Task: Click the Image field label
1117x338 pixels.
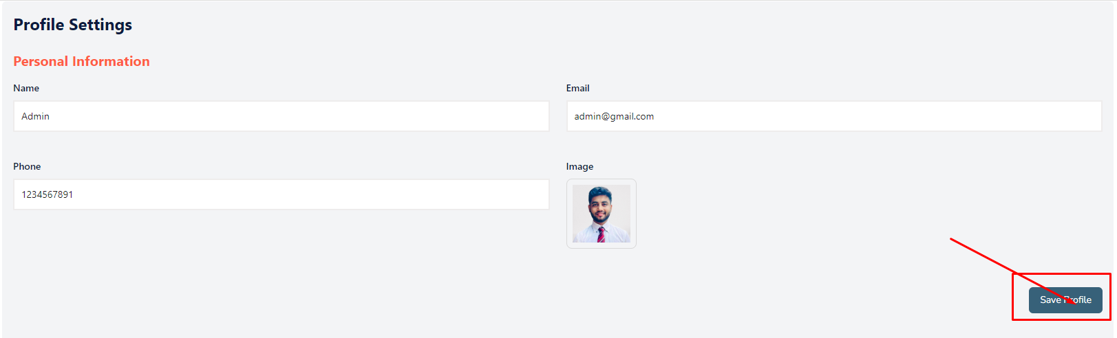Action: point(579,166)
